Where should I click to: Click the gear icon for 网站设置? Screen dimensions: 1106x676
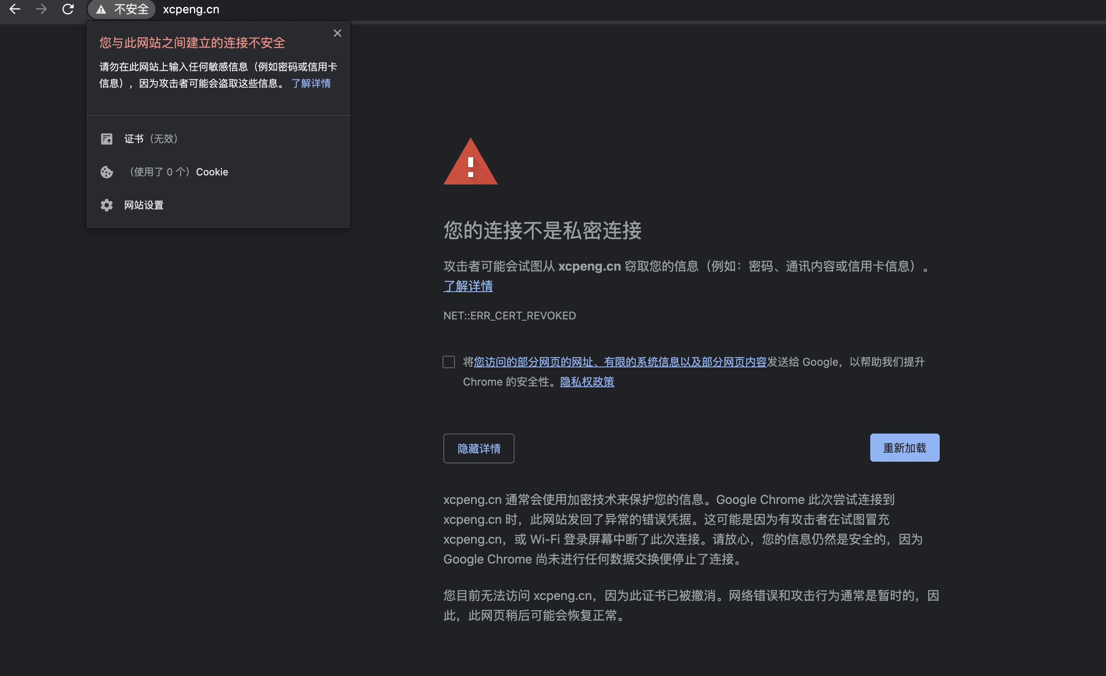coord(106,205)
